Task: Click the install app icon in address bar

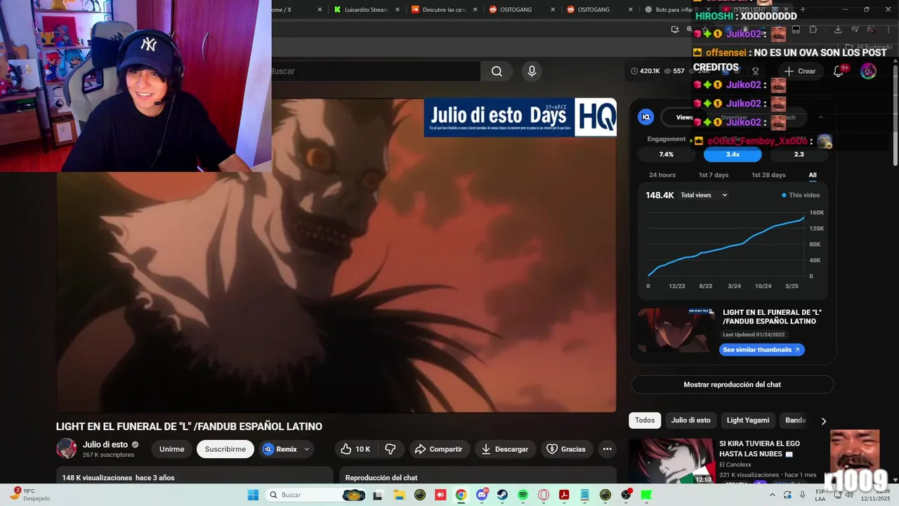Action: pyautogui.click(x=675, y=30)
